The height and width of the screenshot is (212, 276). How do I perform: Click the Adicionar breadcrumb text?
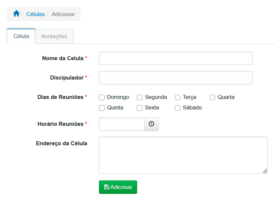coord(63,14)
